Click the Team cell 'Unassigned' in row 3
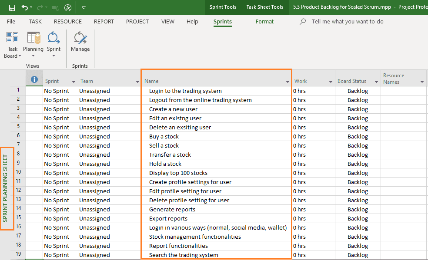This screenshot has height=260, width=428. point(109,109)
